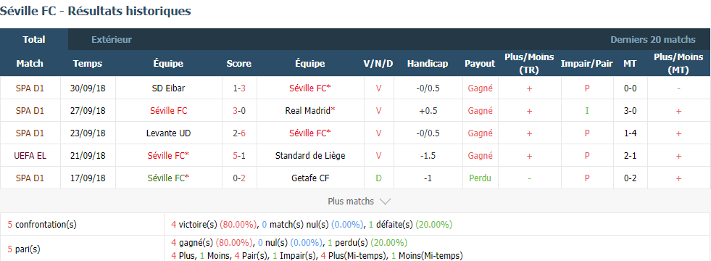Click Getafe CF team name
711x261 pixels.
pos(310,178)
